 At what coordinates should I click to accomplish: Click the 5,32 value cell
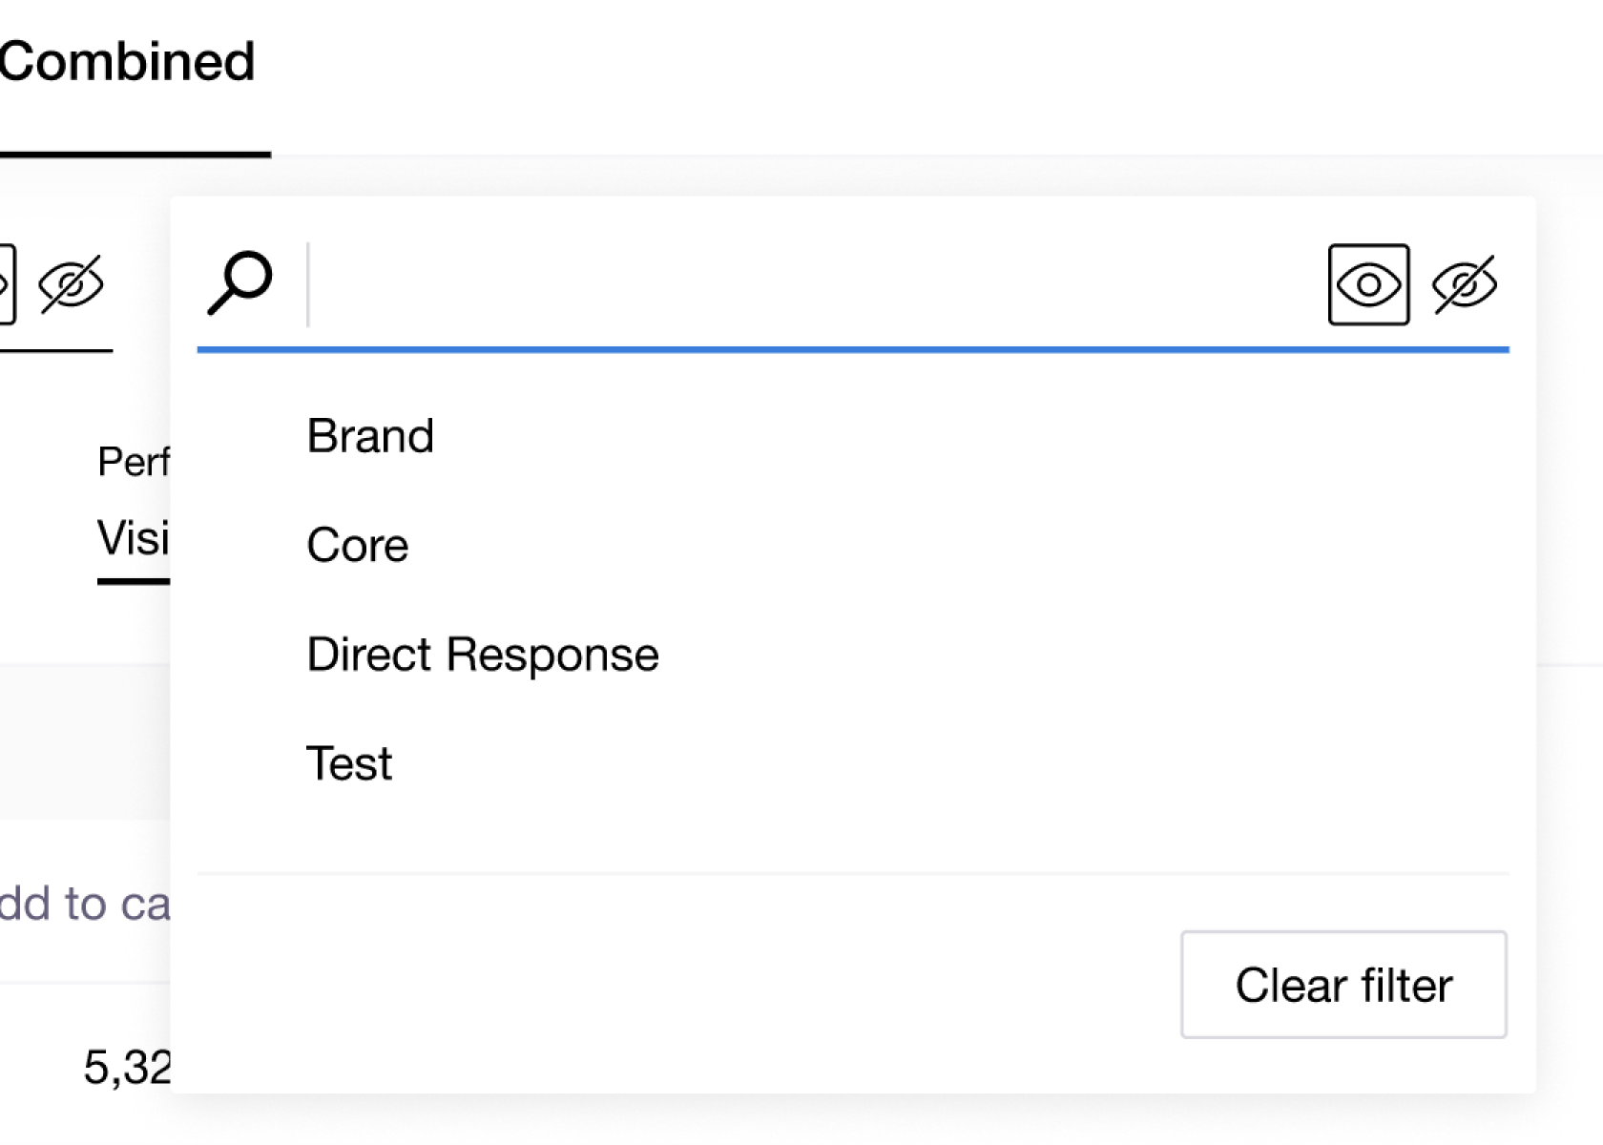(127, 1067)
